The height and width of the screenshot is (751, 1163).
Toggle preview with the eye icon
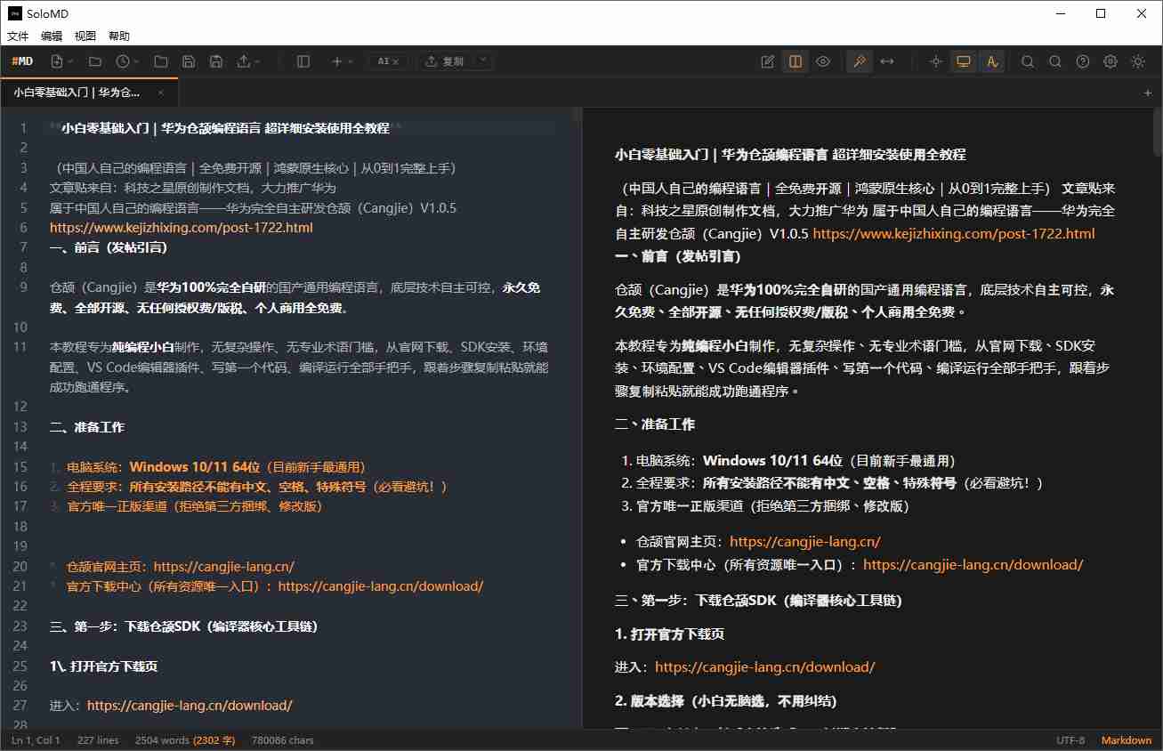822,61
